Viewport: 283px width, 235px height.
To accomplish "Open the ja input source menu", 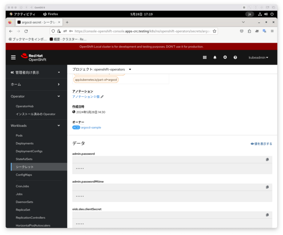I will (250, 14).
